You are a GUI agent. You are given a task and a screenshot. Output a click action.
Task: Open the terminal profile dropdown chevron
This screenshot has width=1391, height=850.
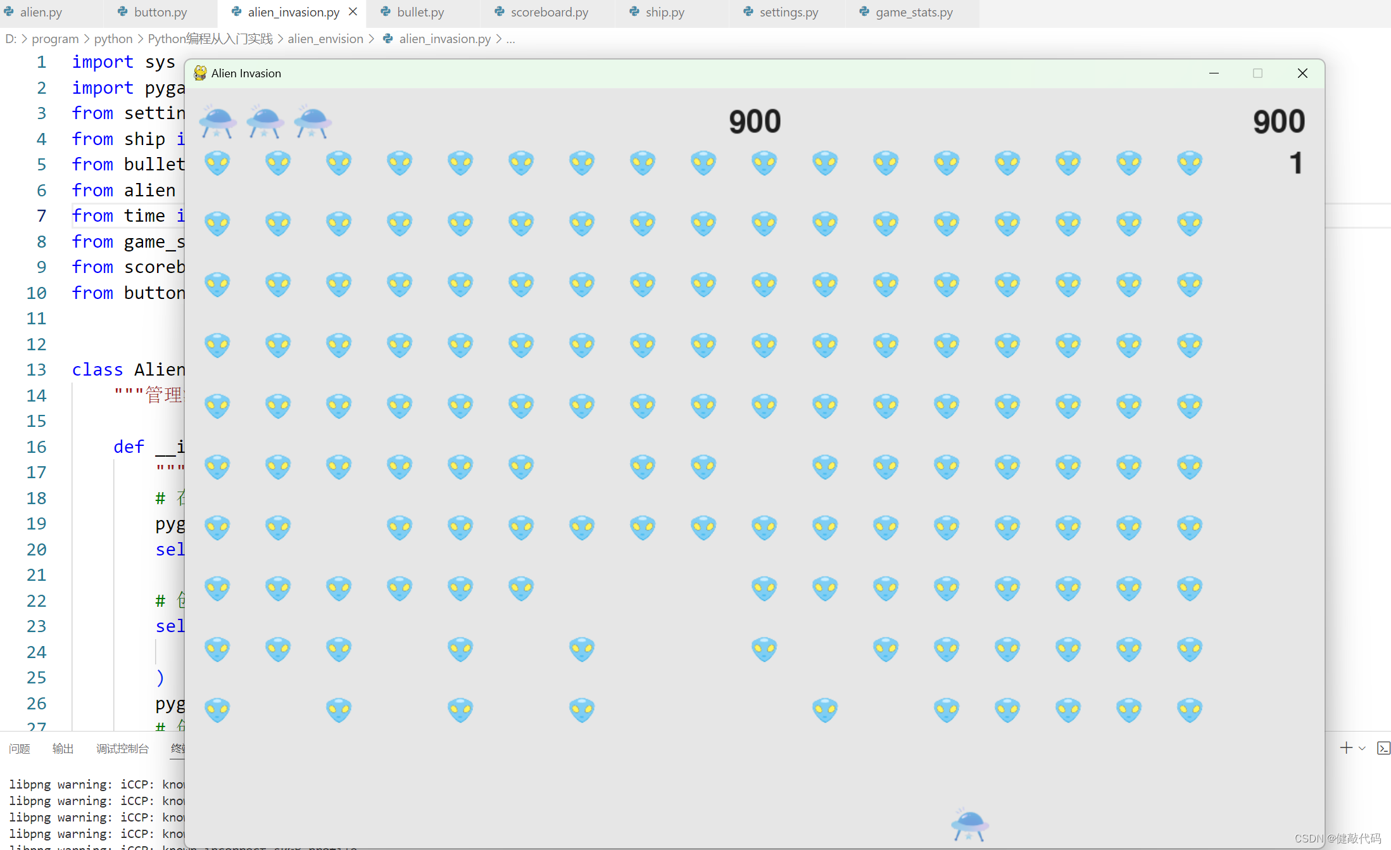click(1362, 748)
